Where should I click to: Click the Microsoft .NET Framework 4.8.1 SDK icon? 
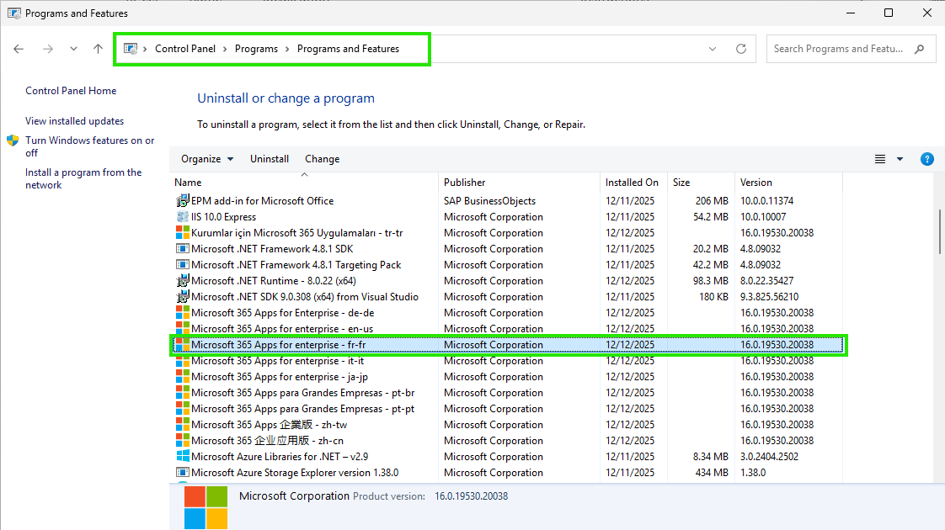[x=182, y=249]
